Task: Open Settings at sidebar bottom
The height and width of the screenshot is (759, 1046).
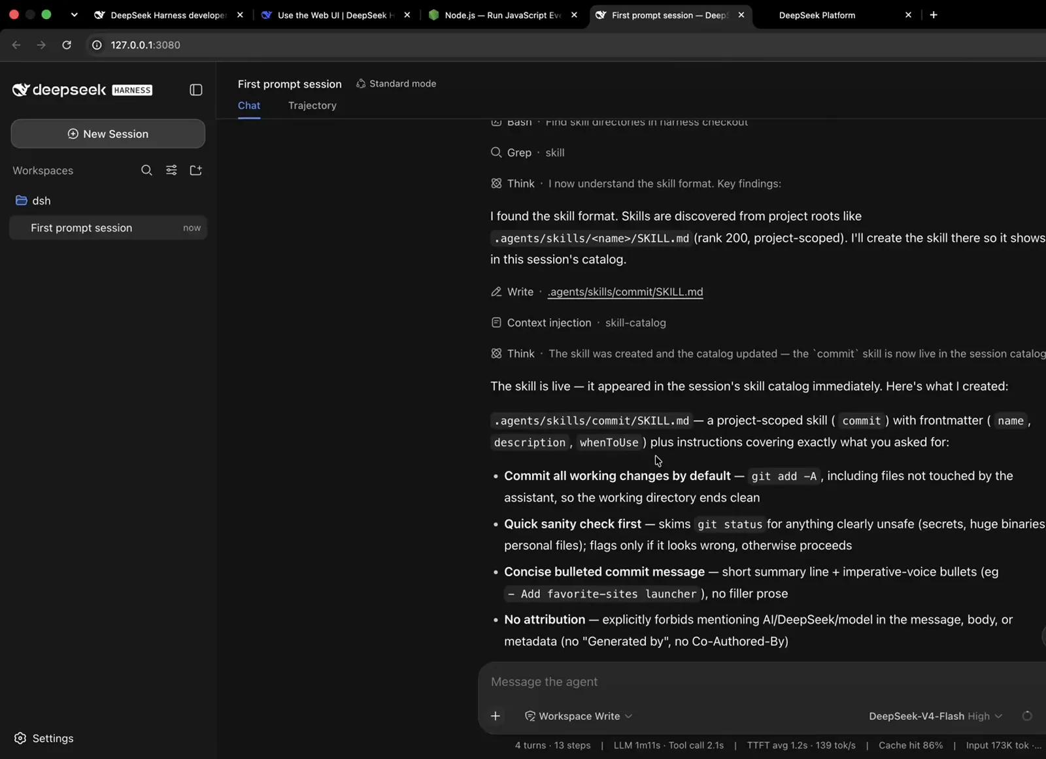Action: 44,738
